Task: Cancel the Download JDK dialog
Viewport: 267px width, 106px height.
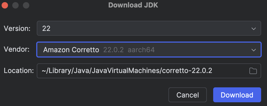Action: (188, 95)
